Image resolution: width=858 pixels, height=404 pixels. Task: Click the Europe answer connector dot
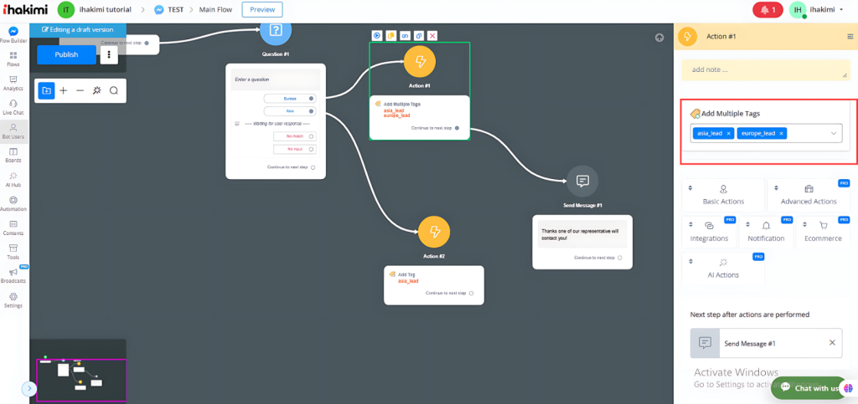pos(311,98)
